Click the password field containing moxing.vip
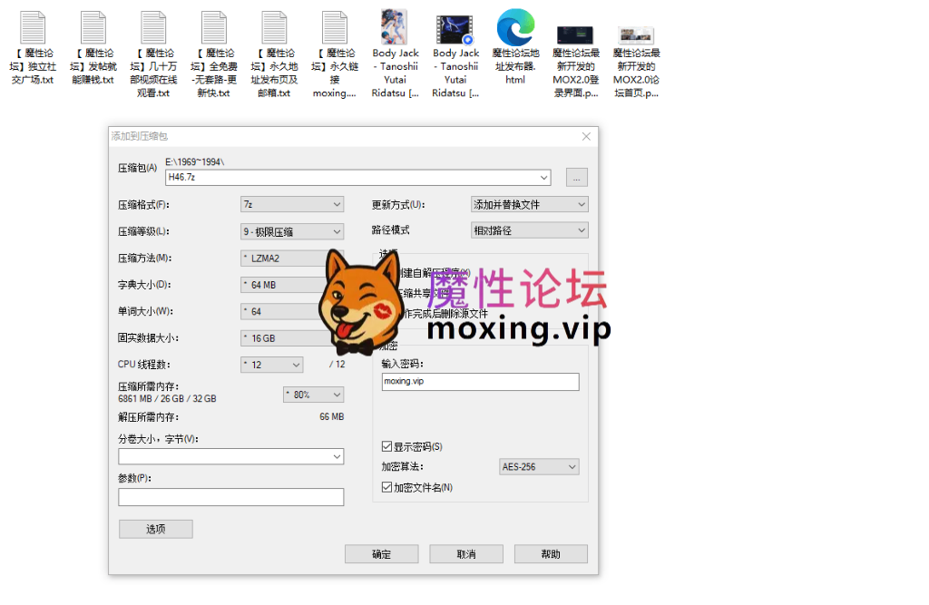The width and height of the screenshot is (929, 605). tap(481, 382)
